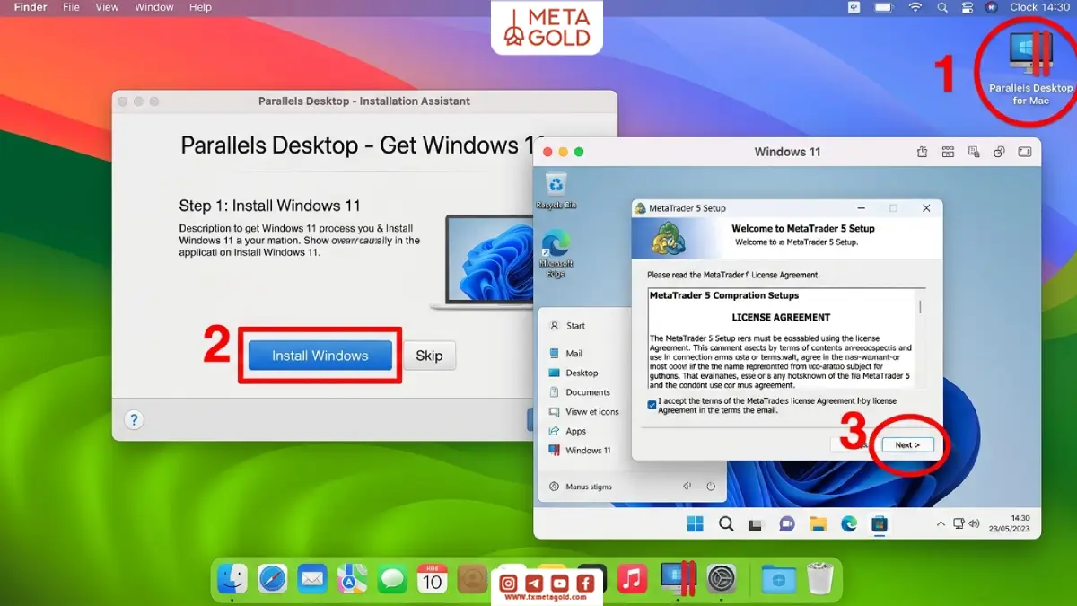
Task: Expand hidden tray icons chevron on taskbar
Action: [941, 523]
